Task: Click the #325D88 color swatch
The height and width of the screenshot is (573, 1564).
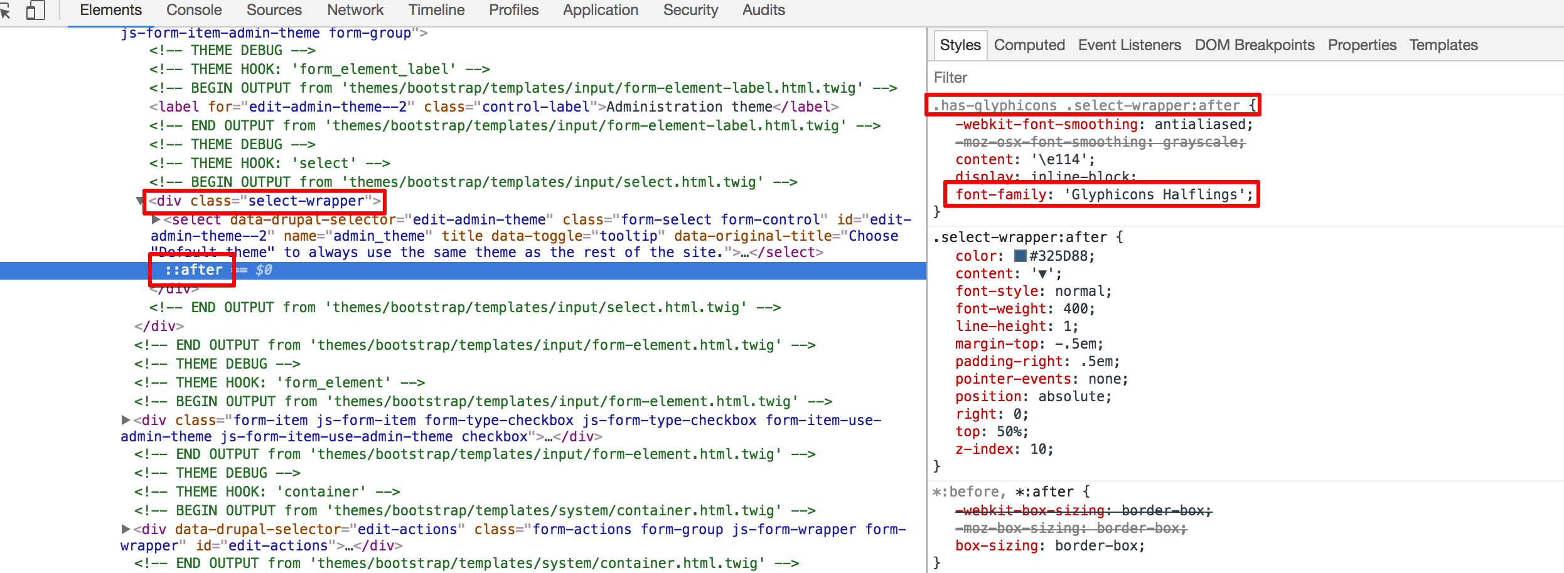Action: pos(1020,256)
